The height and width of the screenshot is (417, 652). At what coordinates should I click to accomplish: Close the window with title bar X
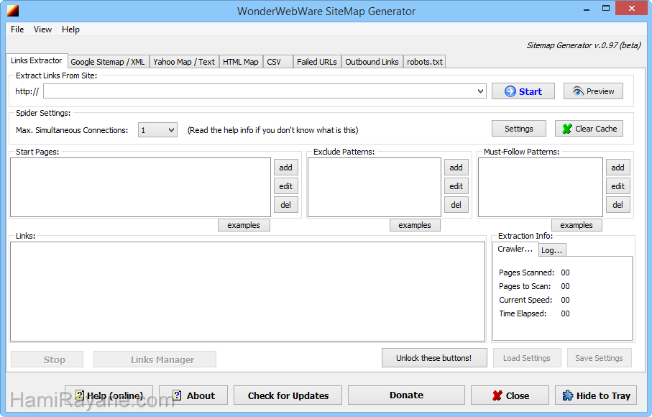click(632, 9)
